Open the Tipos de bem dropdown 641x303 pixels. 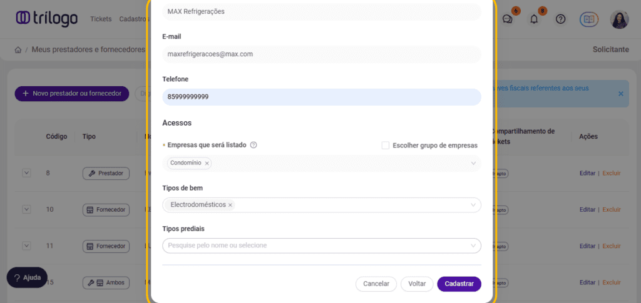[473, 205]
